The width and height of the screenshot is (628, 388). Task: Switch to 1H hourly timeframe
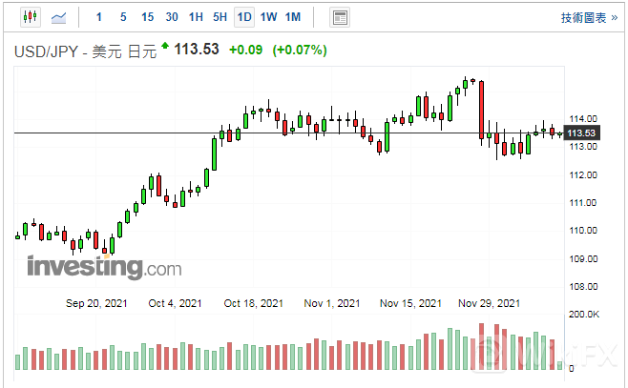click(196, 17)
